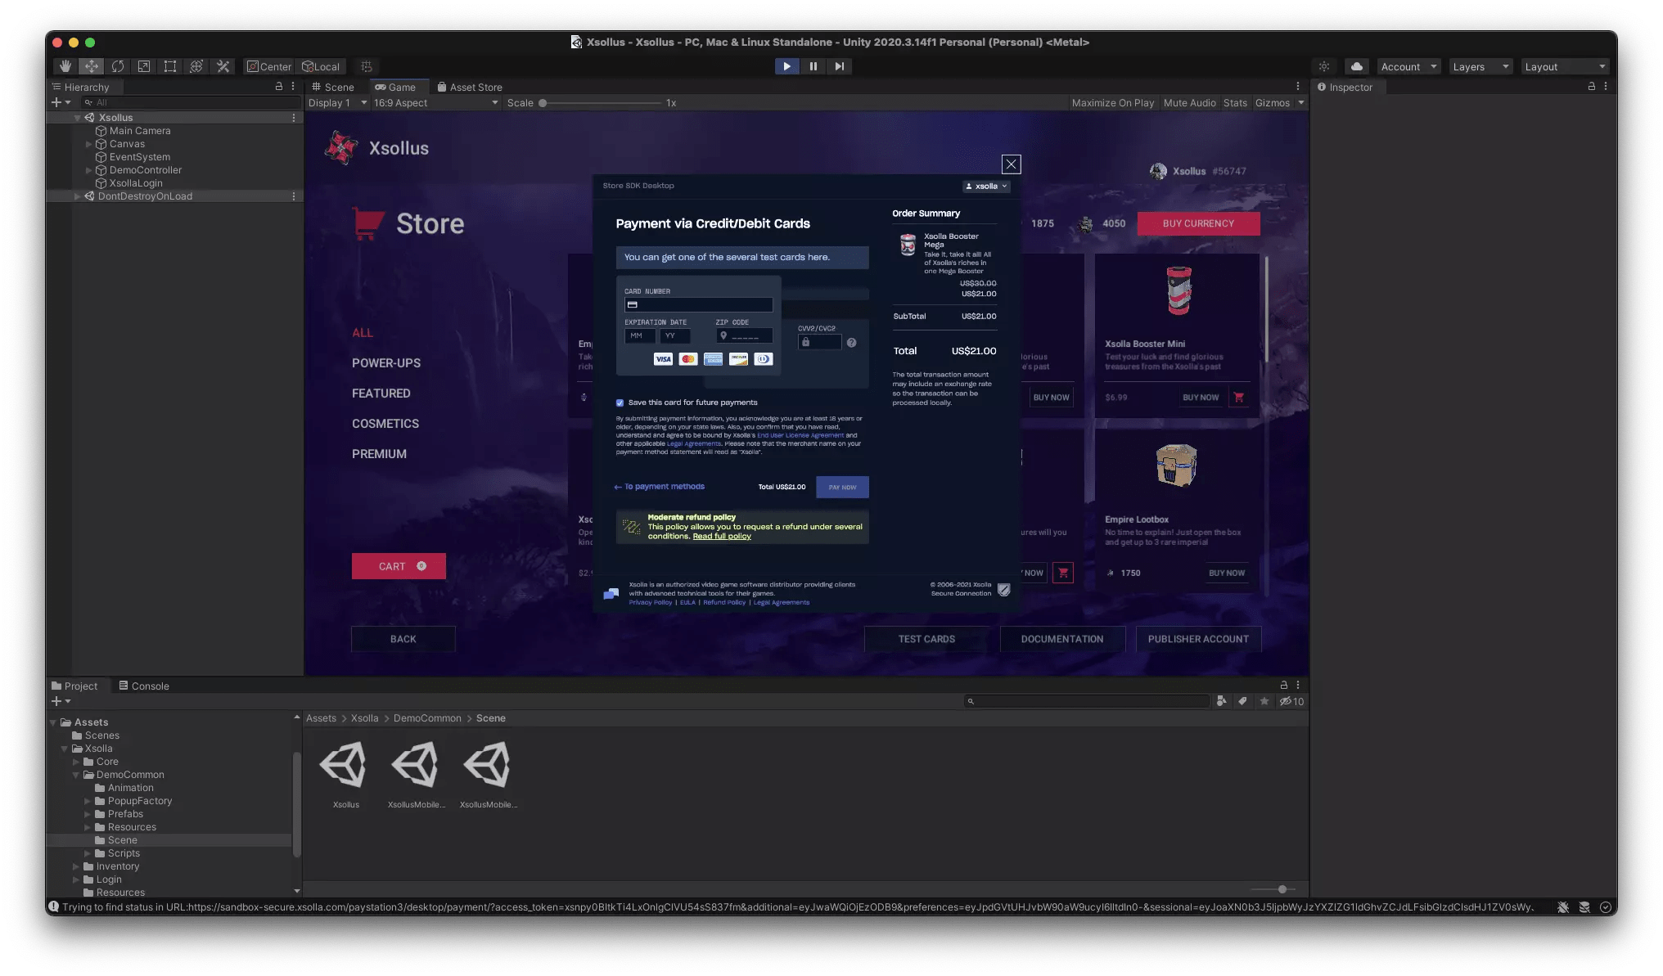Click the favorites star icon in Project
This screenshot has height=976, width=1663.
[x=1264, y=701]
